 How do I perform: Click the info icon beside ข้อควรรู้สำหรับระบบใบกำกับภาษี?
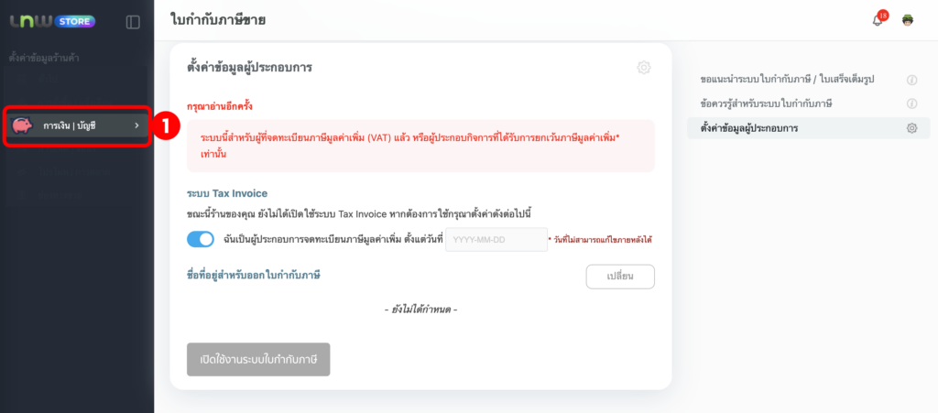point(911,103)
